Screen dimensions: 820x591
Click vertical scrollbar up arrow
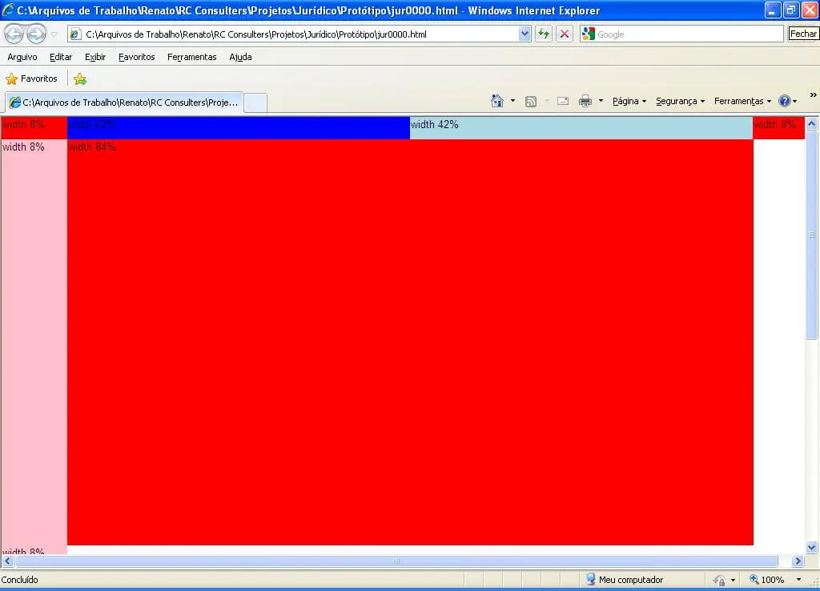coord(812,124)
